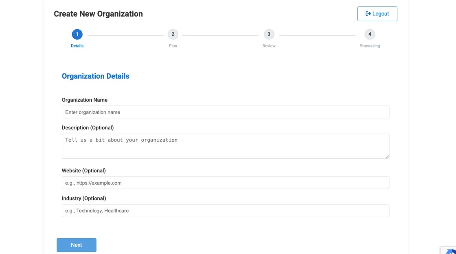Viewport: 456px width, 254px height.
Task: Click the Website input field
Action: point(225,183)
